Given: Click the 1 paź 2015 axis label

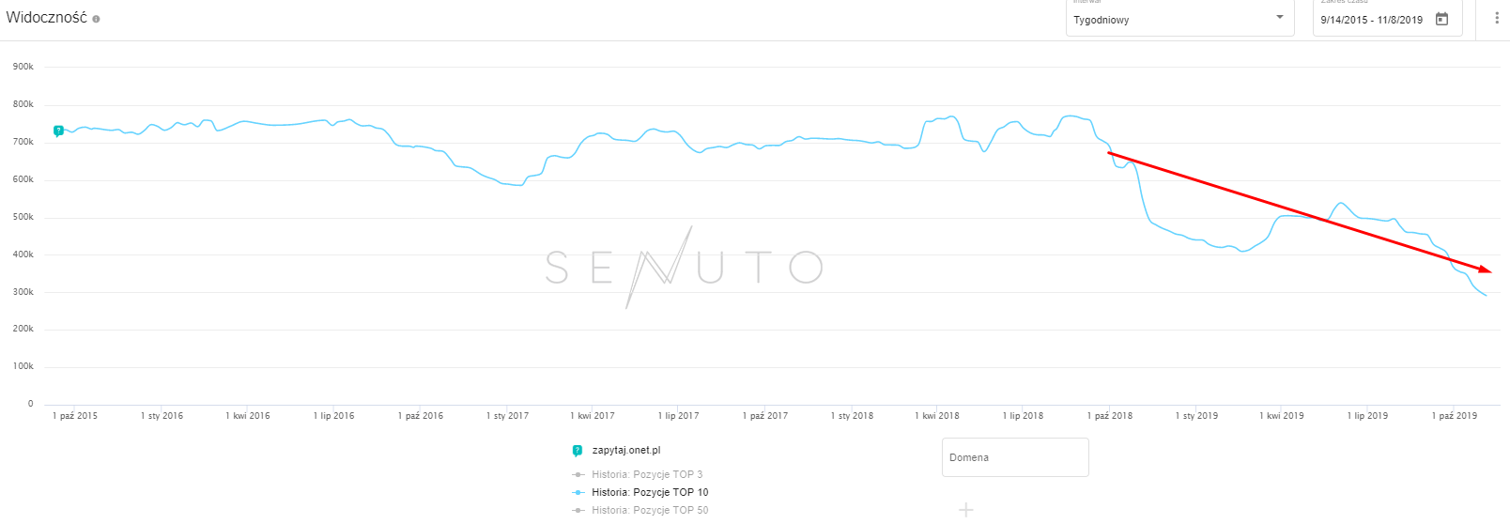Looking at the screenshot, I should coord(74,415).
